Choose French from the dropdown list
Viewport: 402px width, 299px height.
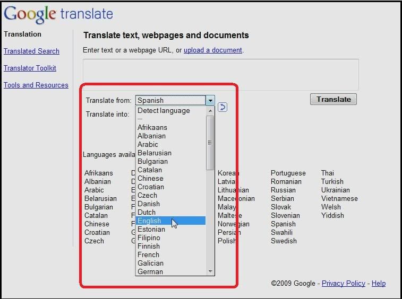(x=171, y=254)
